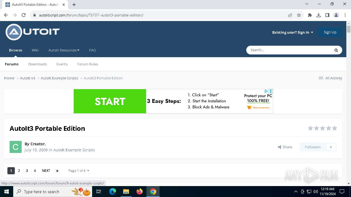Jump to last page double-arrow icon

tap(57, 171)
